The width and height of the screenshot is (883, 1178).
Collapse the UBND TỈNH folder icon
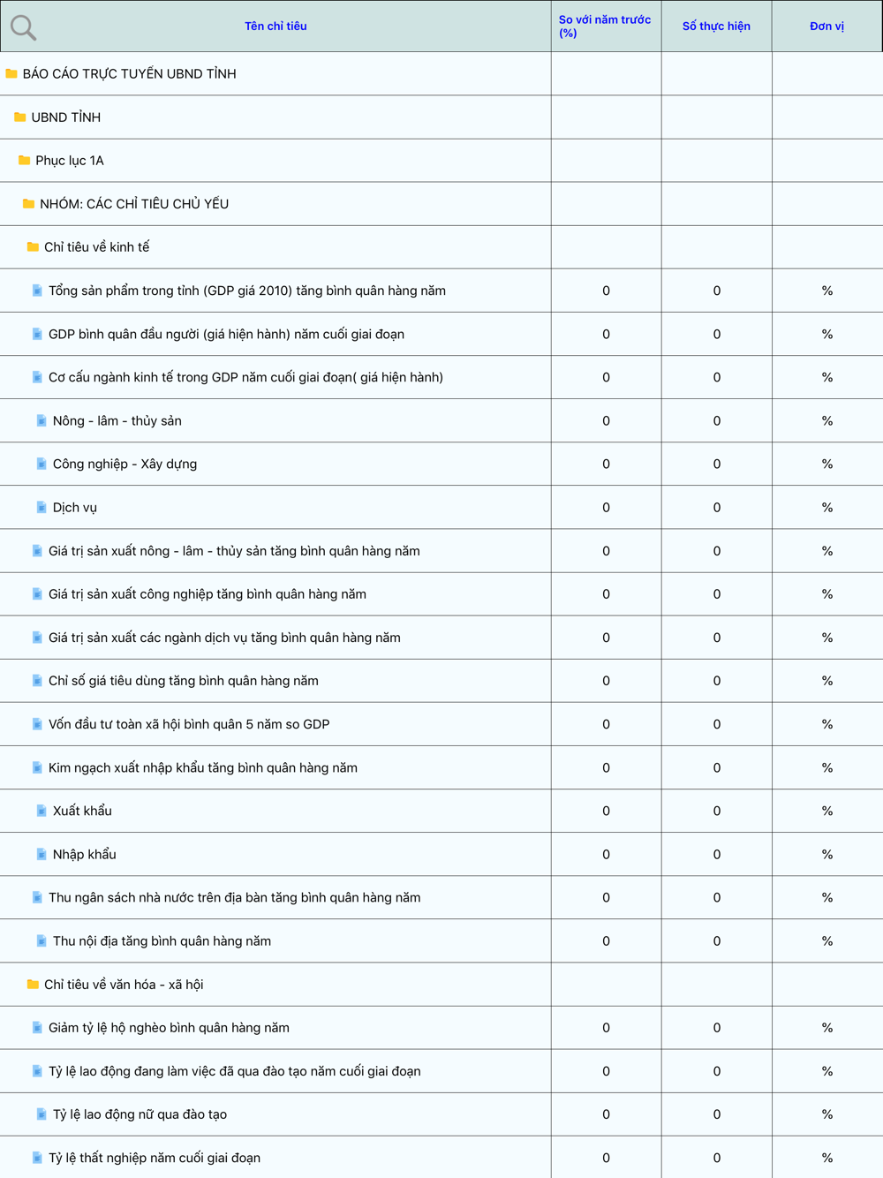19,117
